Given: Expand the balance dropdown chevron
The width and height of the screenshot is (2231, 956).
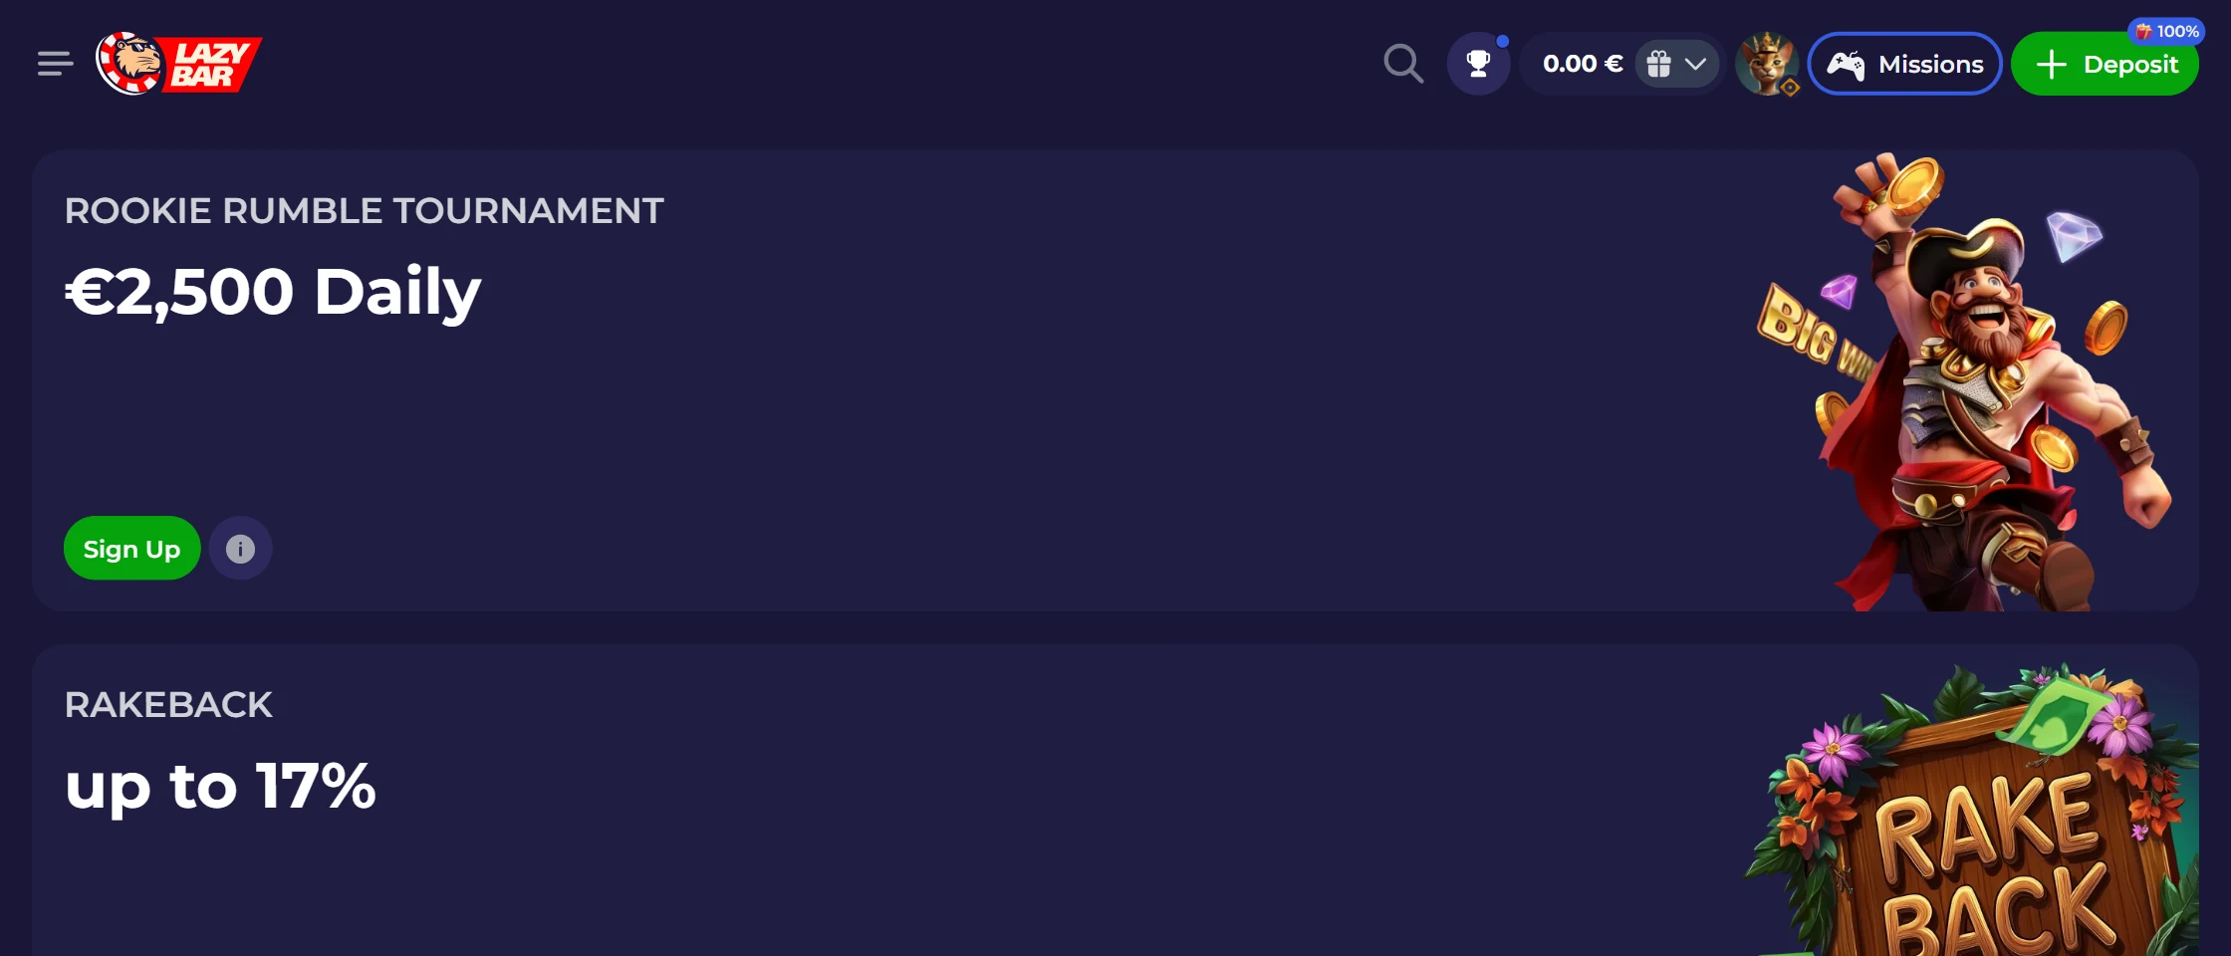Looking at the screenshot, I should 1696,65.
